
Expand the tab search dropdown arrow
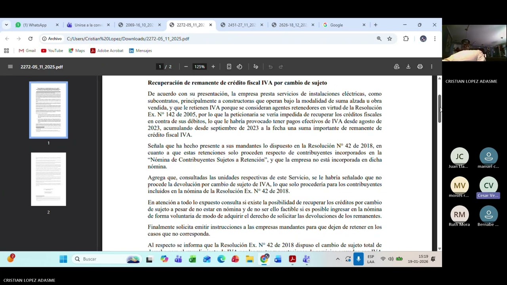click(x=6, y=25)
